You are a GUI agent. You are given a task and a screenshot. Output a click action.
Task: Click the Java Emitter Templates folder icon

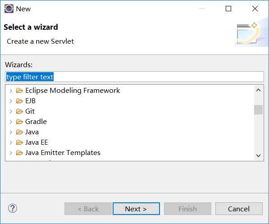point(19,153)
